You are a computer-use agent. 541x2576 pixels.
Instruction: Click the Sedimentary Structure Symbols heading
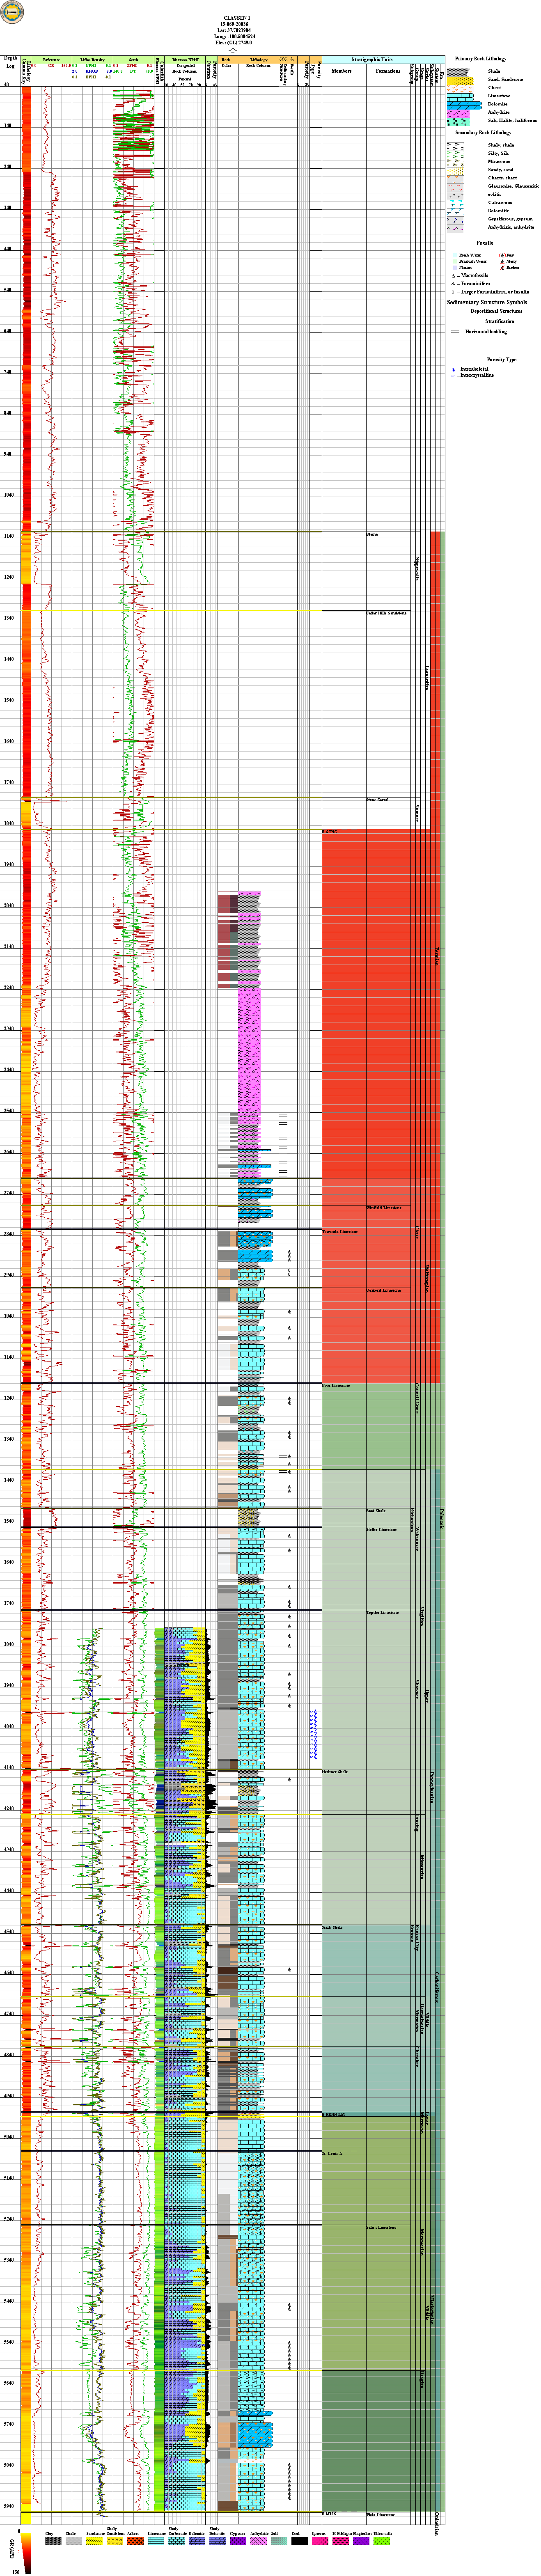click(x=487, y=302)
